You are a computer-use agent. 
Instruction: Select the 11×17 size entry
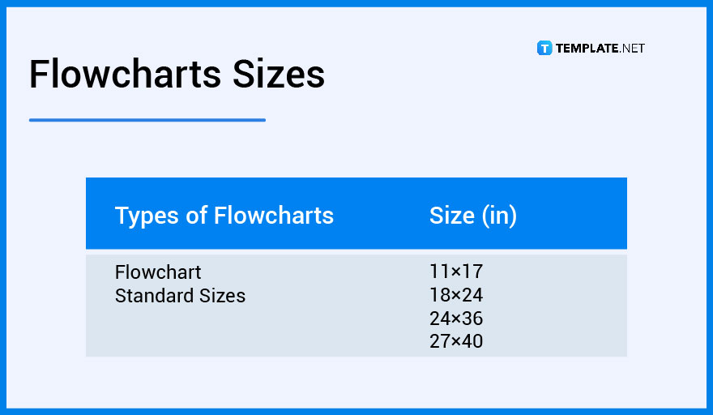456,272
